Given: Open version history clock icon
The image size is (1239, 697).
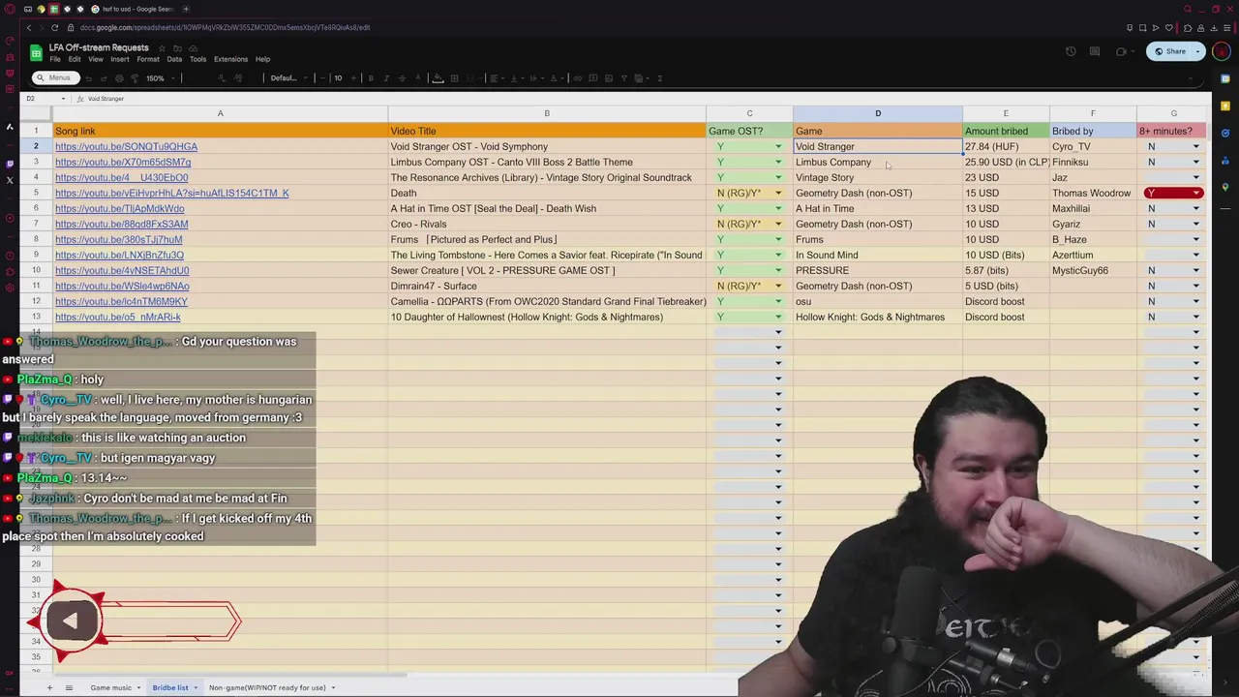Looking at the screenshot, I should pos(1071,51).
